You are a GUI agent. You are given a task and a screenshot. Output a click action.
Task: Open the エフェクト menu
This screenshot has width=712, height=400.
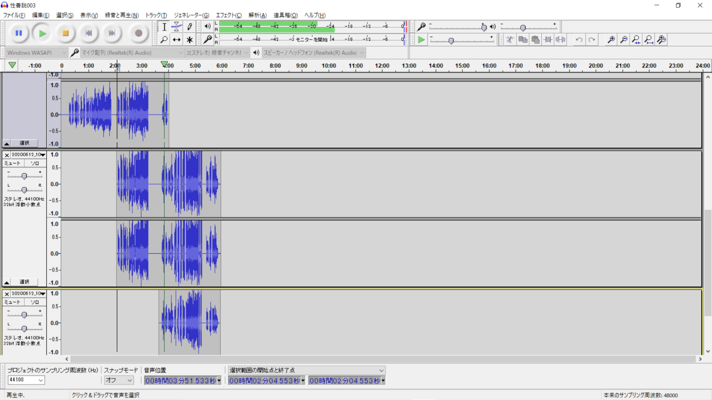pyautogui.click(x=228, y=15)
